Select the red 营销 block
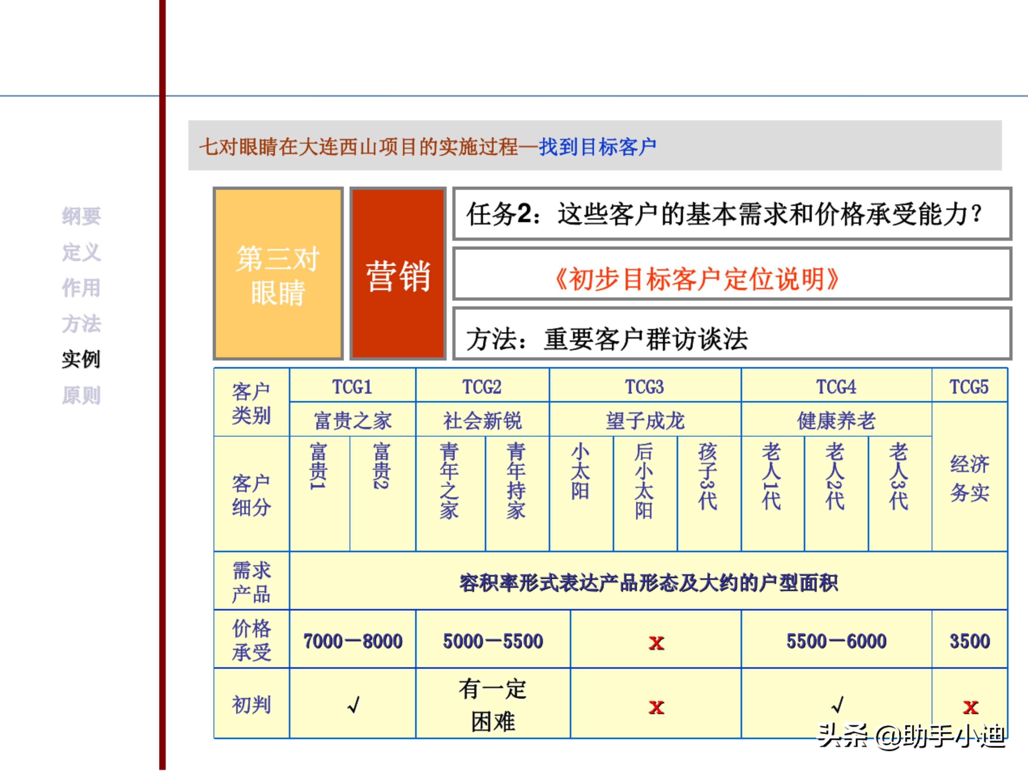1028x771 pixels. coord(397,274)
